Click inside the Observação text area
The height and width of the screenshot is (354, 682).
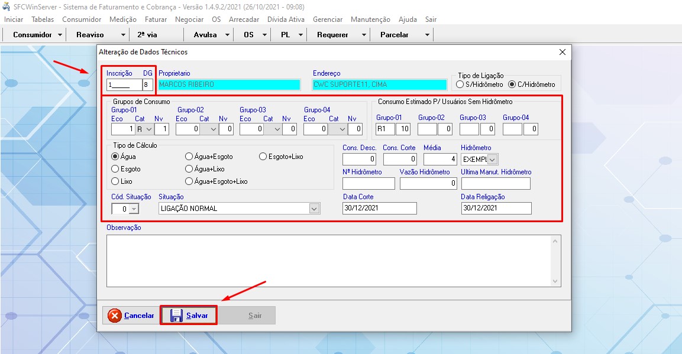click(x=328, y=260)
